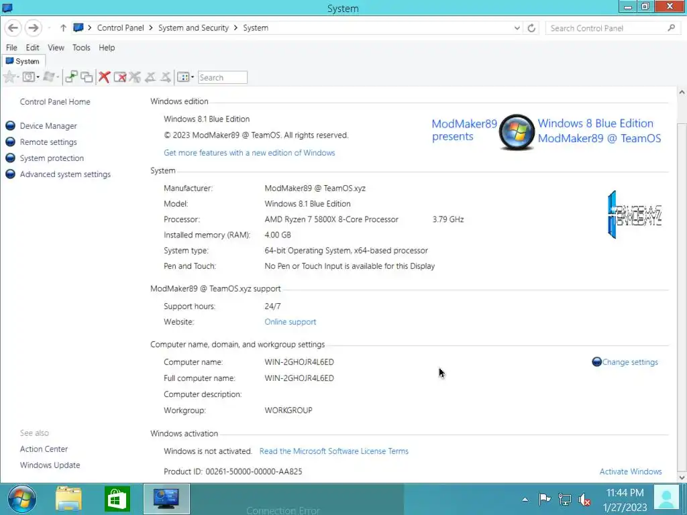Screen dimensions: 687x515
Task: Click the Action Center flag tray icon
Action: (x=544, y=499)
